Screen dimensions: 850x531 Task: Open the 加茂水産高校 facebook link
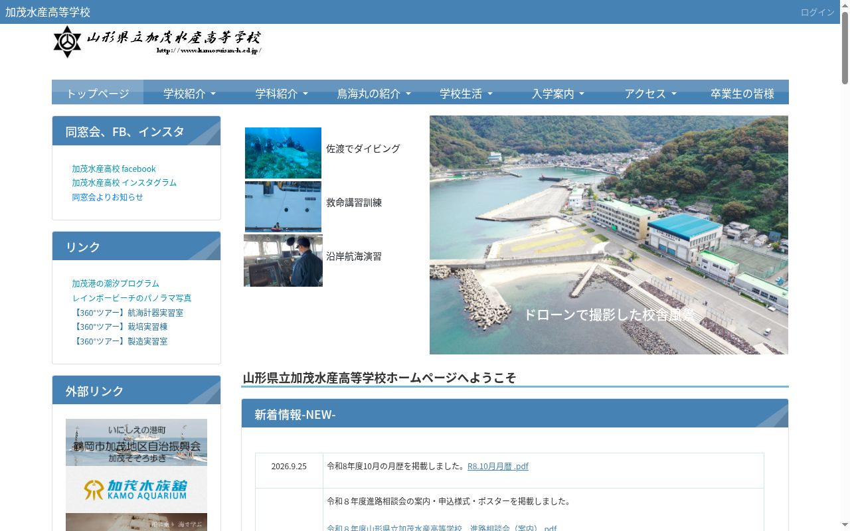coord(114,169)
